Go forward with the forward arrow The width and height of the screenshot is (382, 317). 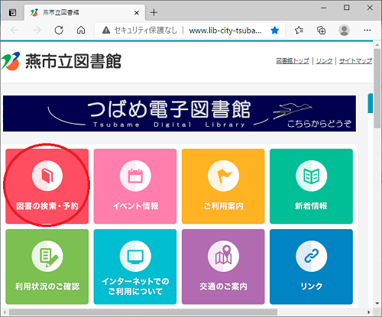pyautogui.click(x=37, y=31)
